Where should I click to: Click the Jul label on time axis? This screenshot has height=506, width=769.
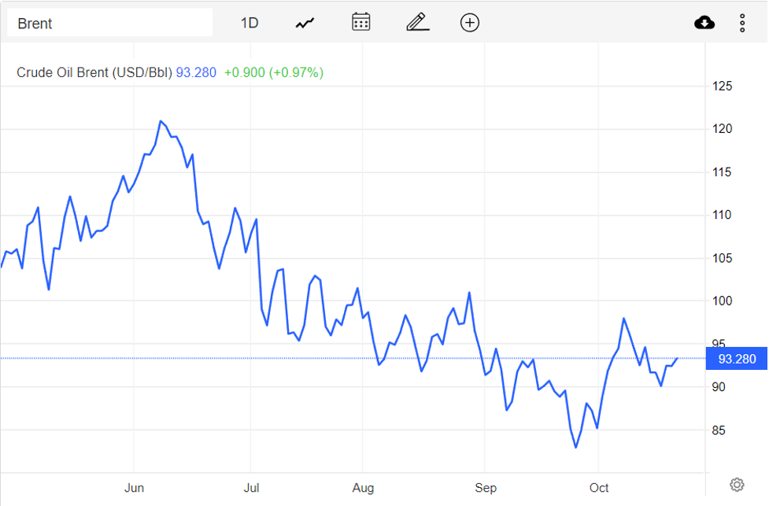(251, 488)
